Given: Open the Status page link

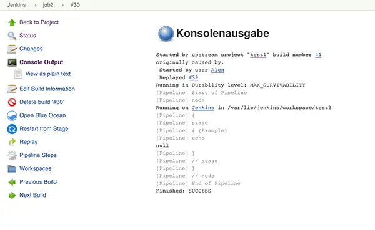Looking at the screenshot, I should click(x=27, y=36).
